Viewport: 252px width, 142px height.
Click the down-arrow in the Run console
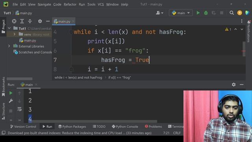tap(19, 101)
